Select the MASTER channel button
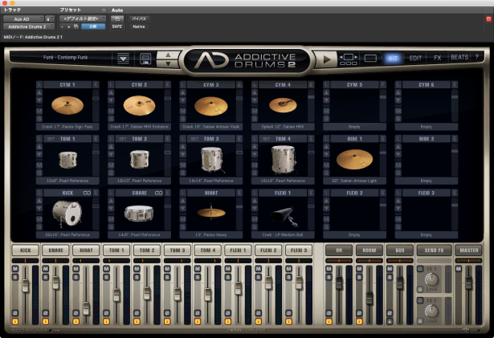 click(469, 250)
